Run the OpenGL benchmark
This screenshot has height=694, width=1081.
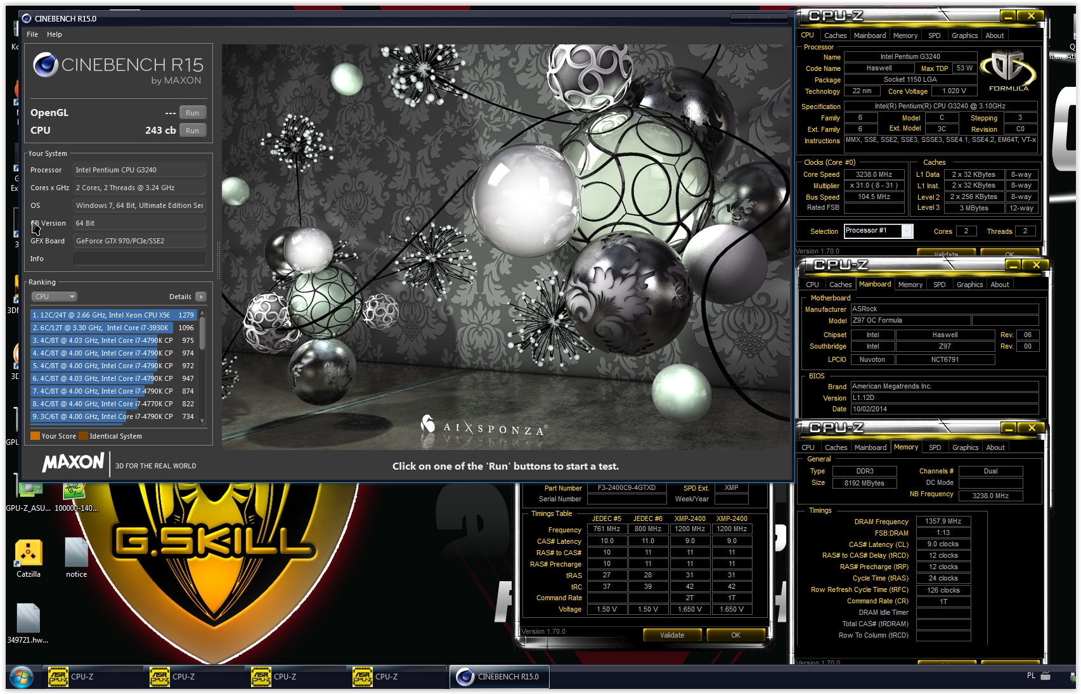click(x=192, y=113)
